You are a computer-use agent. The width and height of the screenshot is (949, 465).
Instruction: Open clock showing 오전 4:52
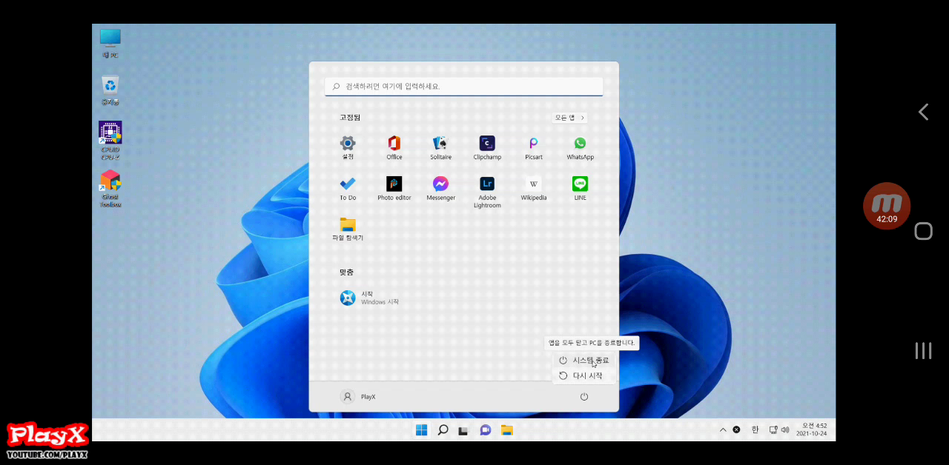(x=811, y=429)
